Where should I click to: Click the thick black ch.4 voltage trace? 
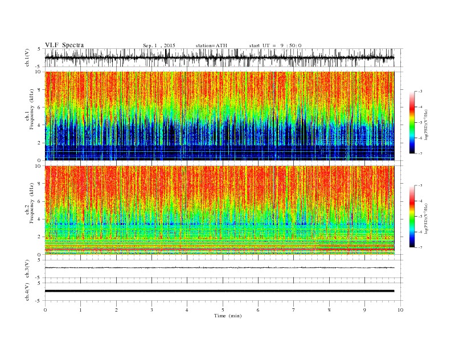pyautogui.click(x=219, y=291)
